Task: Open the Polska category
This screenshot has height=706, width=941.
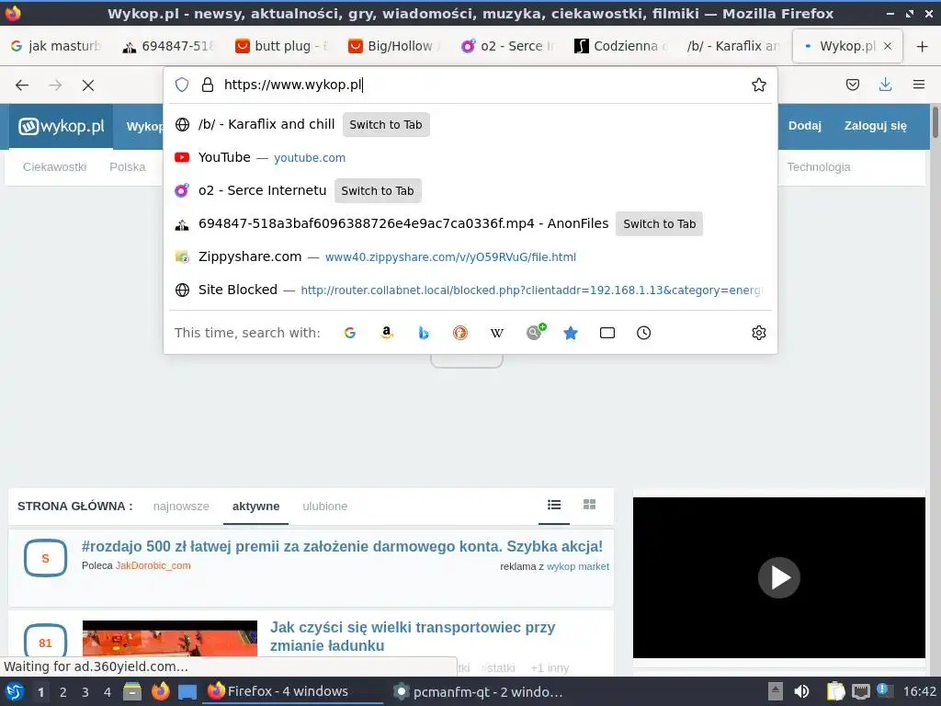Action: (x=127, y=167)
